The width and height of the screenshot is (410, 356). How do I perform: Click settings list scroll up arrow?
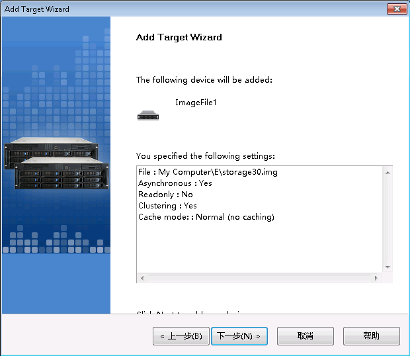pyautogui.click(x=388, y=173)
